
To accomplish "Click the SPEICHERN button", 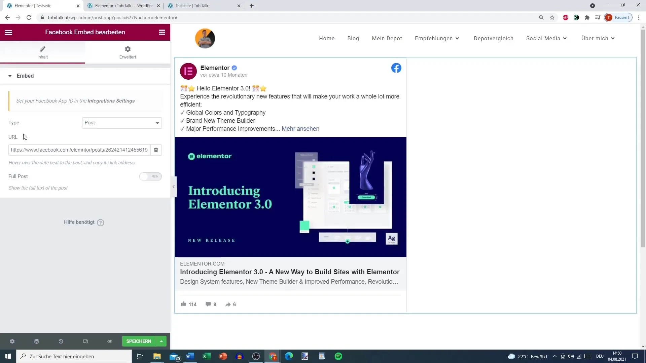I will 139,341.
